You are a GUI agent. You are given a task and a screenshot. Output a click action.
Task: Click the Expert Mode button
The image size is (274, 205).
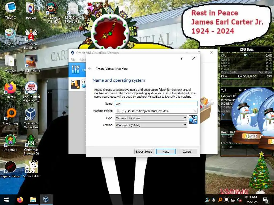[x=144, y=152]
